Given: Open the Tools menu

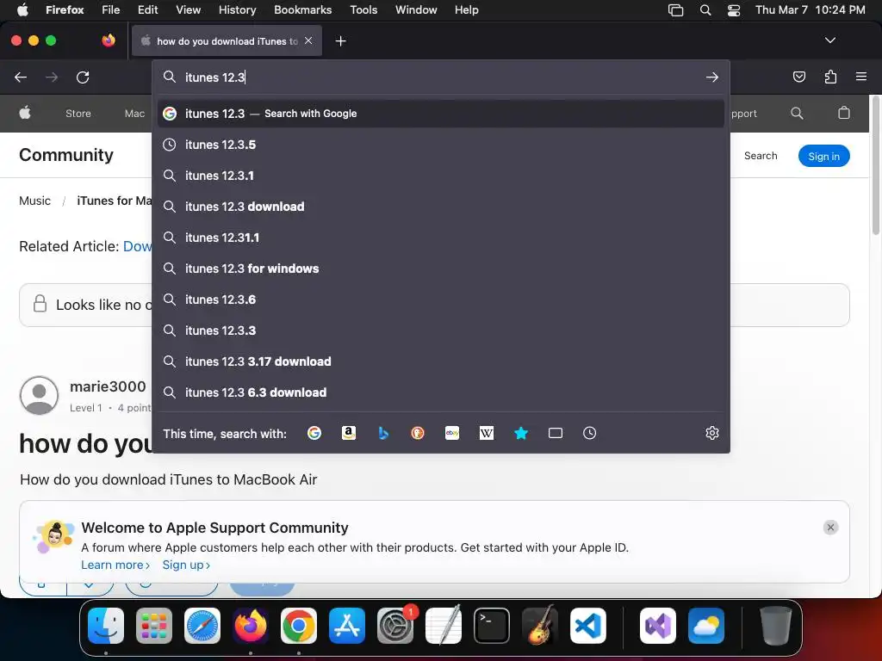Looking at the screenshot, I should [363, 9].
